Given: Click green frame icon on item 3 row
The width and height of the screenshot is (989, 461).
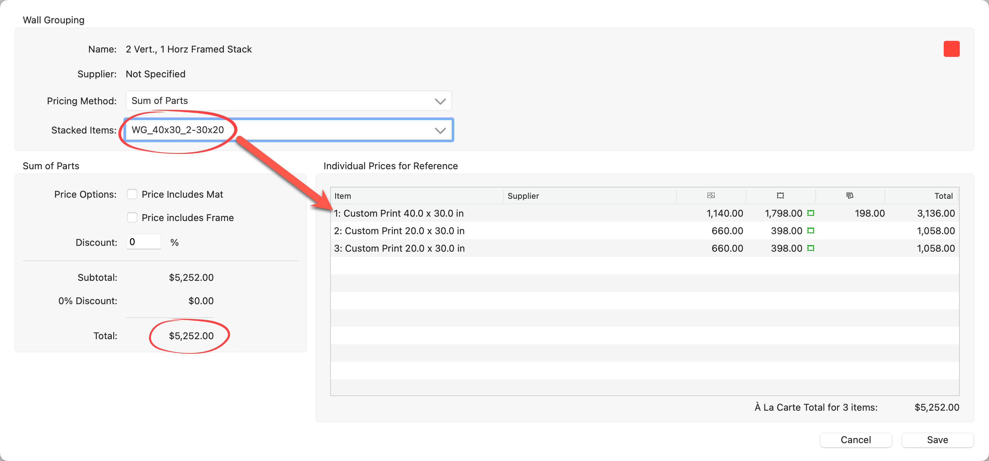Looking at the screenshot, I should [810, 248].
